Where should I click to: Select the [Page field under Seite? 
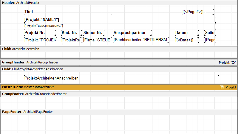click(x=210, y=40)
